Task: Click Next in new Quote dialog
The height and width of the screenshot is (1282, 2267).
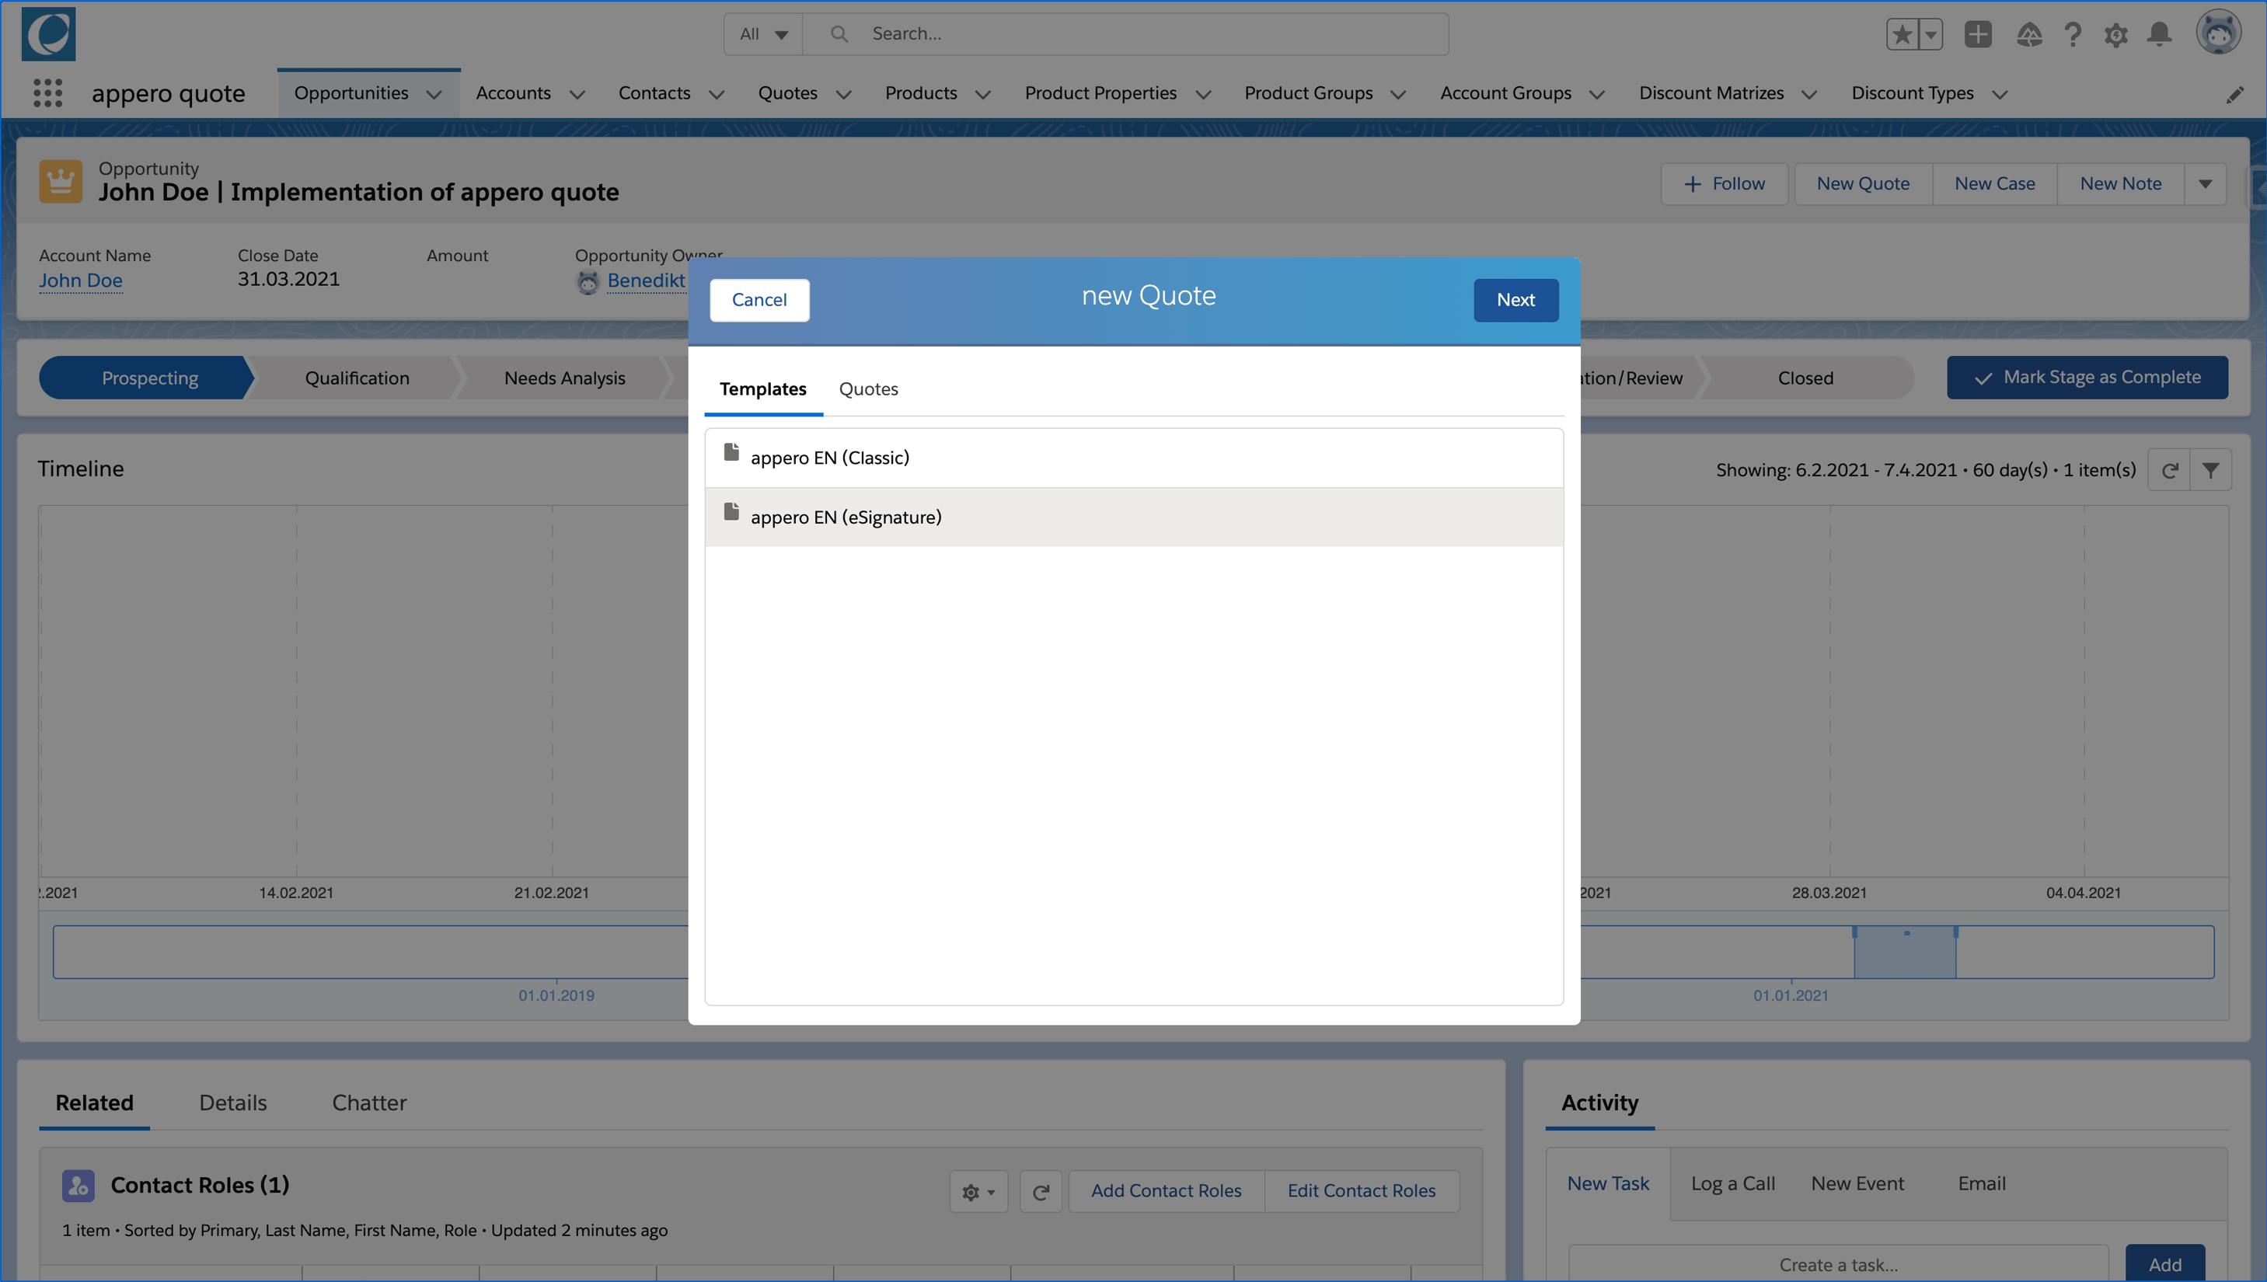Action: click(1515, 300)
